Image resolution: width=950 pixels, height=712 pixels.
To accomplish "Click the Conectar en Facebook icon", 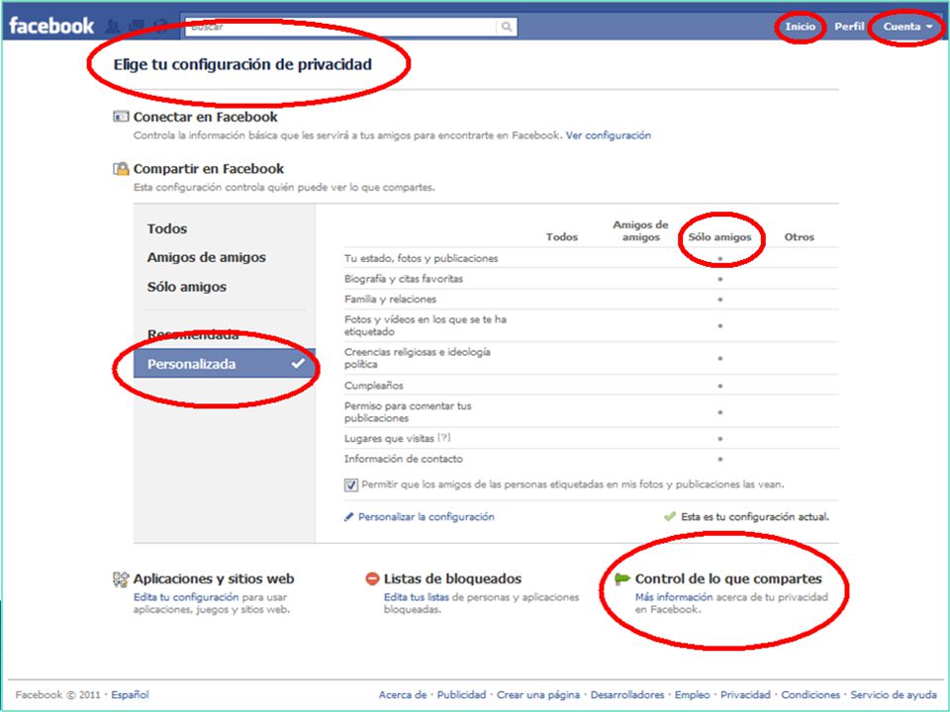I will pos(121,117).
